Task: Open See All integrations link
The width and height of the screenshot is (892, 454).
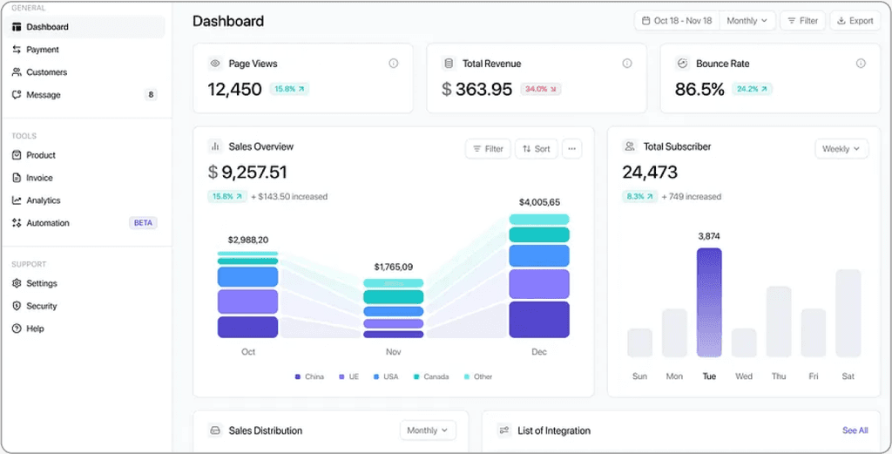Action: [x=855, y=430]
